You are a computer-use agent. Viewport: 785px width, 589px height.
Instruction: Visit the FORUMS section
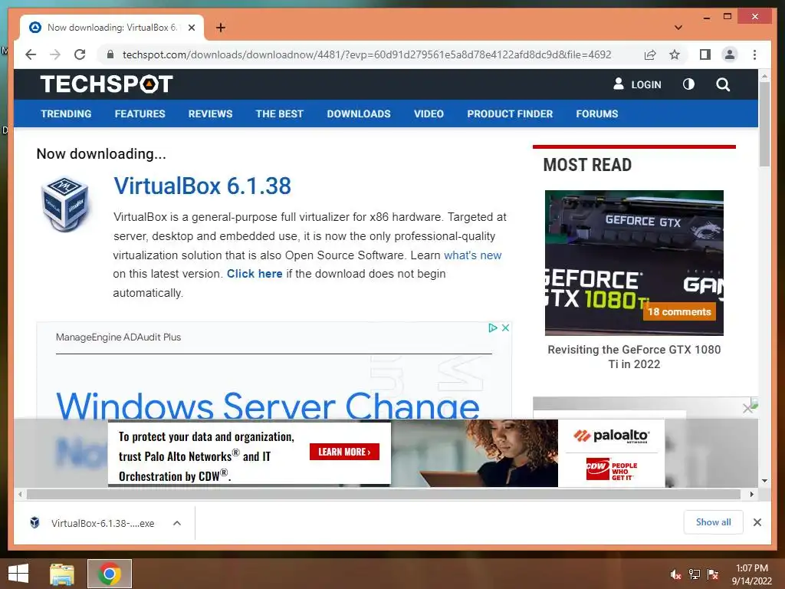pyautogui.click(x=596, y=114)
